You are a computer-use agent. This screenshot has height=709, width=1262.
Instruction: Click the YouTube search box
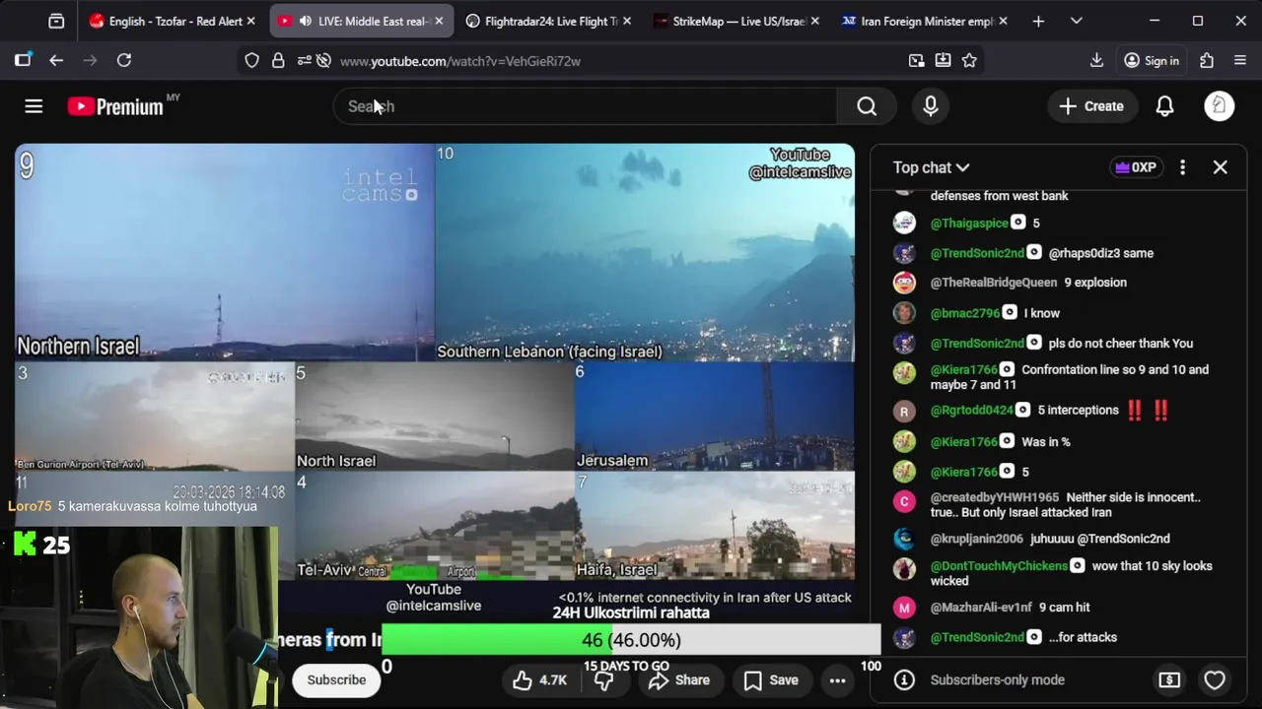586,106
